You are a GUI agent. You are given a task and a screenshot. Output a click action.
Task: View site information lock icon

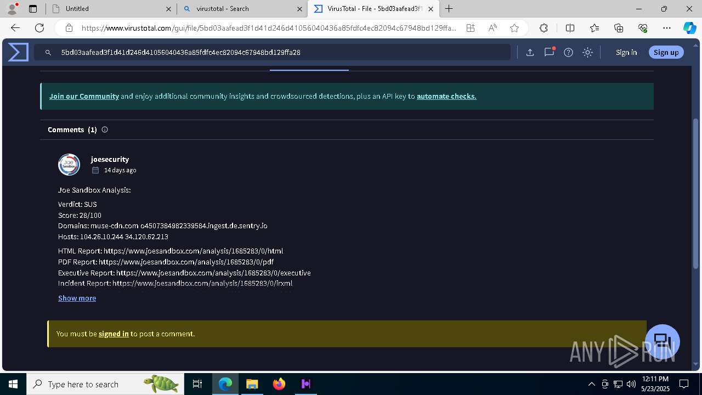click(69, 28)
